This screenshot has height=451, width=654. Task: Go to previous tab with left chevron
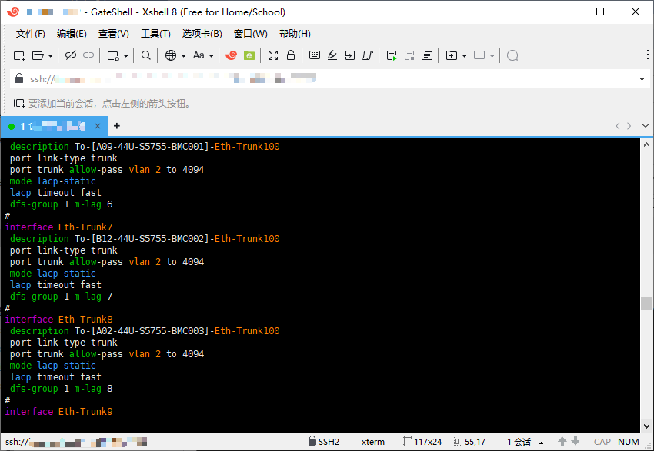point(618,126)
